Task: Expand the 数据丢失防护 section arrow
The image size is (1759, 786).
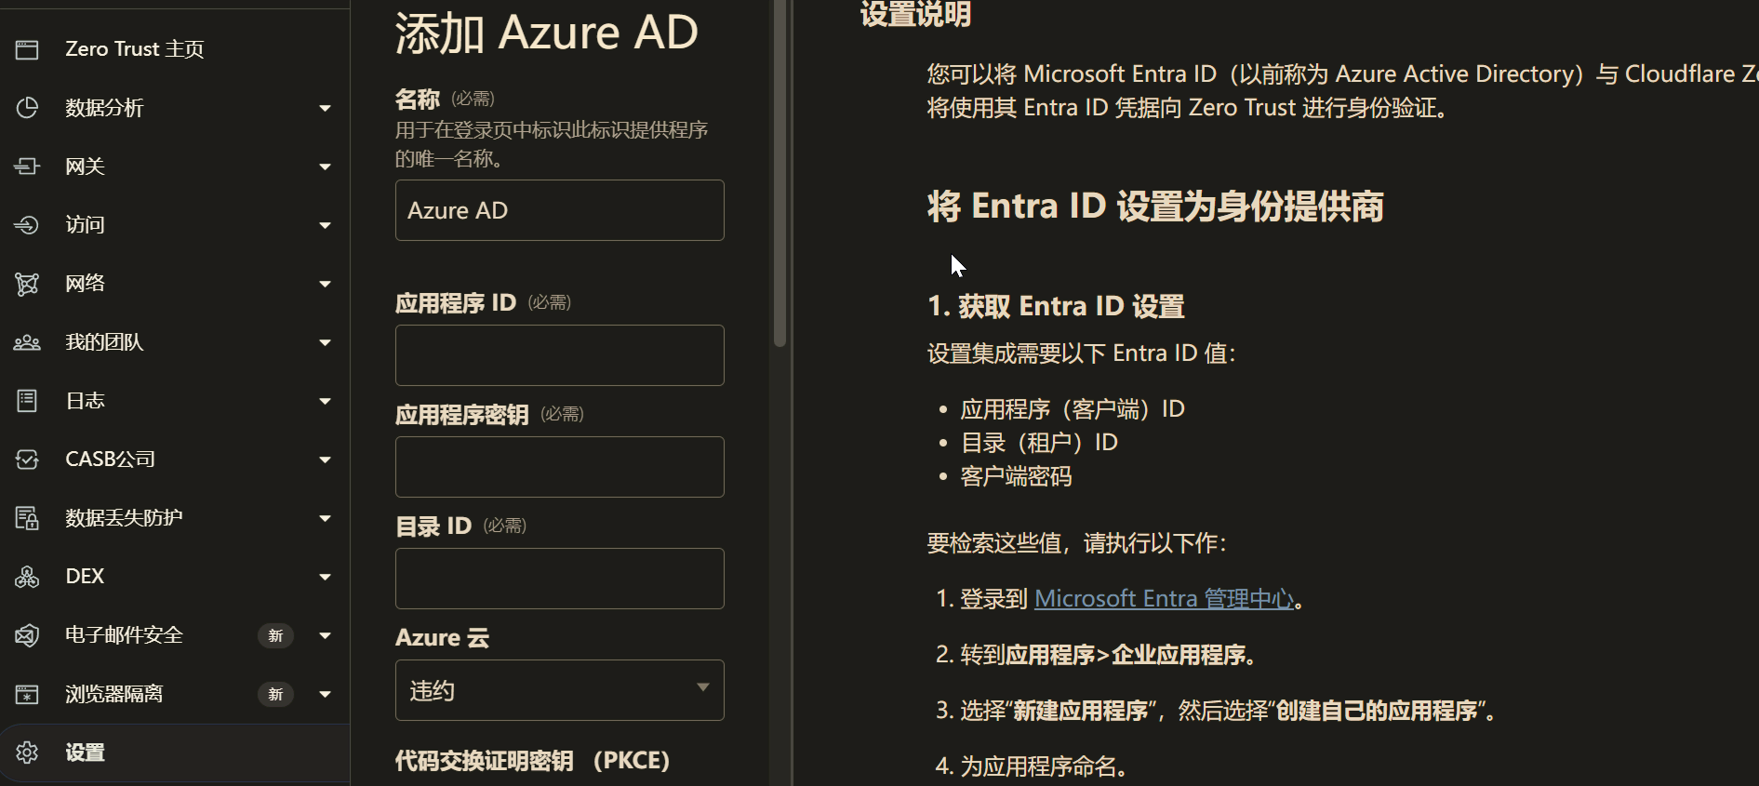Action: point(325,519)
